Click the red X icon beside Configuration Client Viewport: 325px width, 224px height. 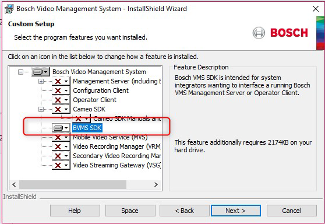58,90
